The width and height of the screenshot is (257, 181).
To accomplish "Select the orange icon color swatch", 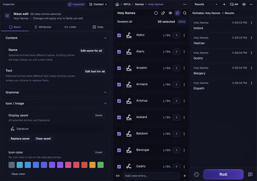I will 93,165.
